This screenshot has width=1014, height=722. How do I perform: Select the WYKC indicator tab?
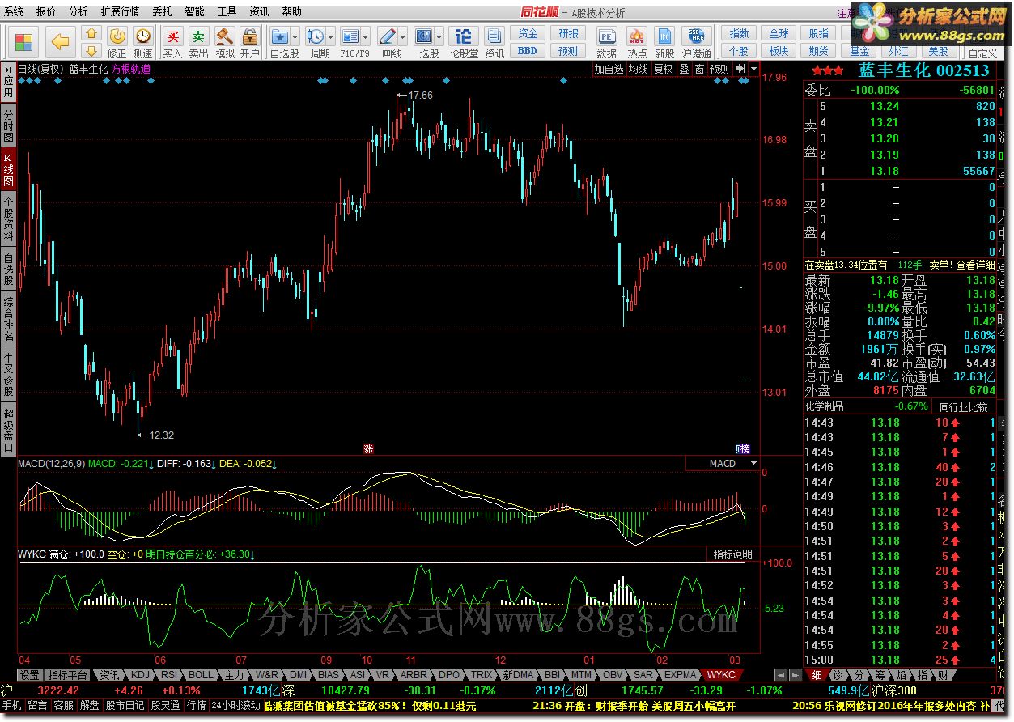pos(720,675)
